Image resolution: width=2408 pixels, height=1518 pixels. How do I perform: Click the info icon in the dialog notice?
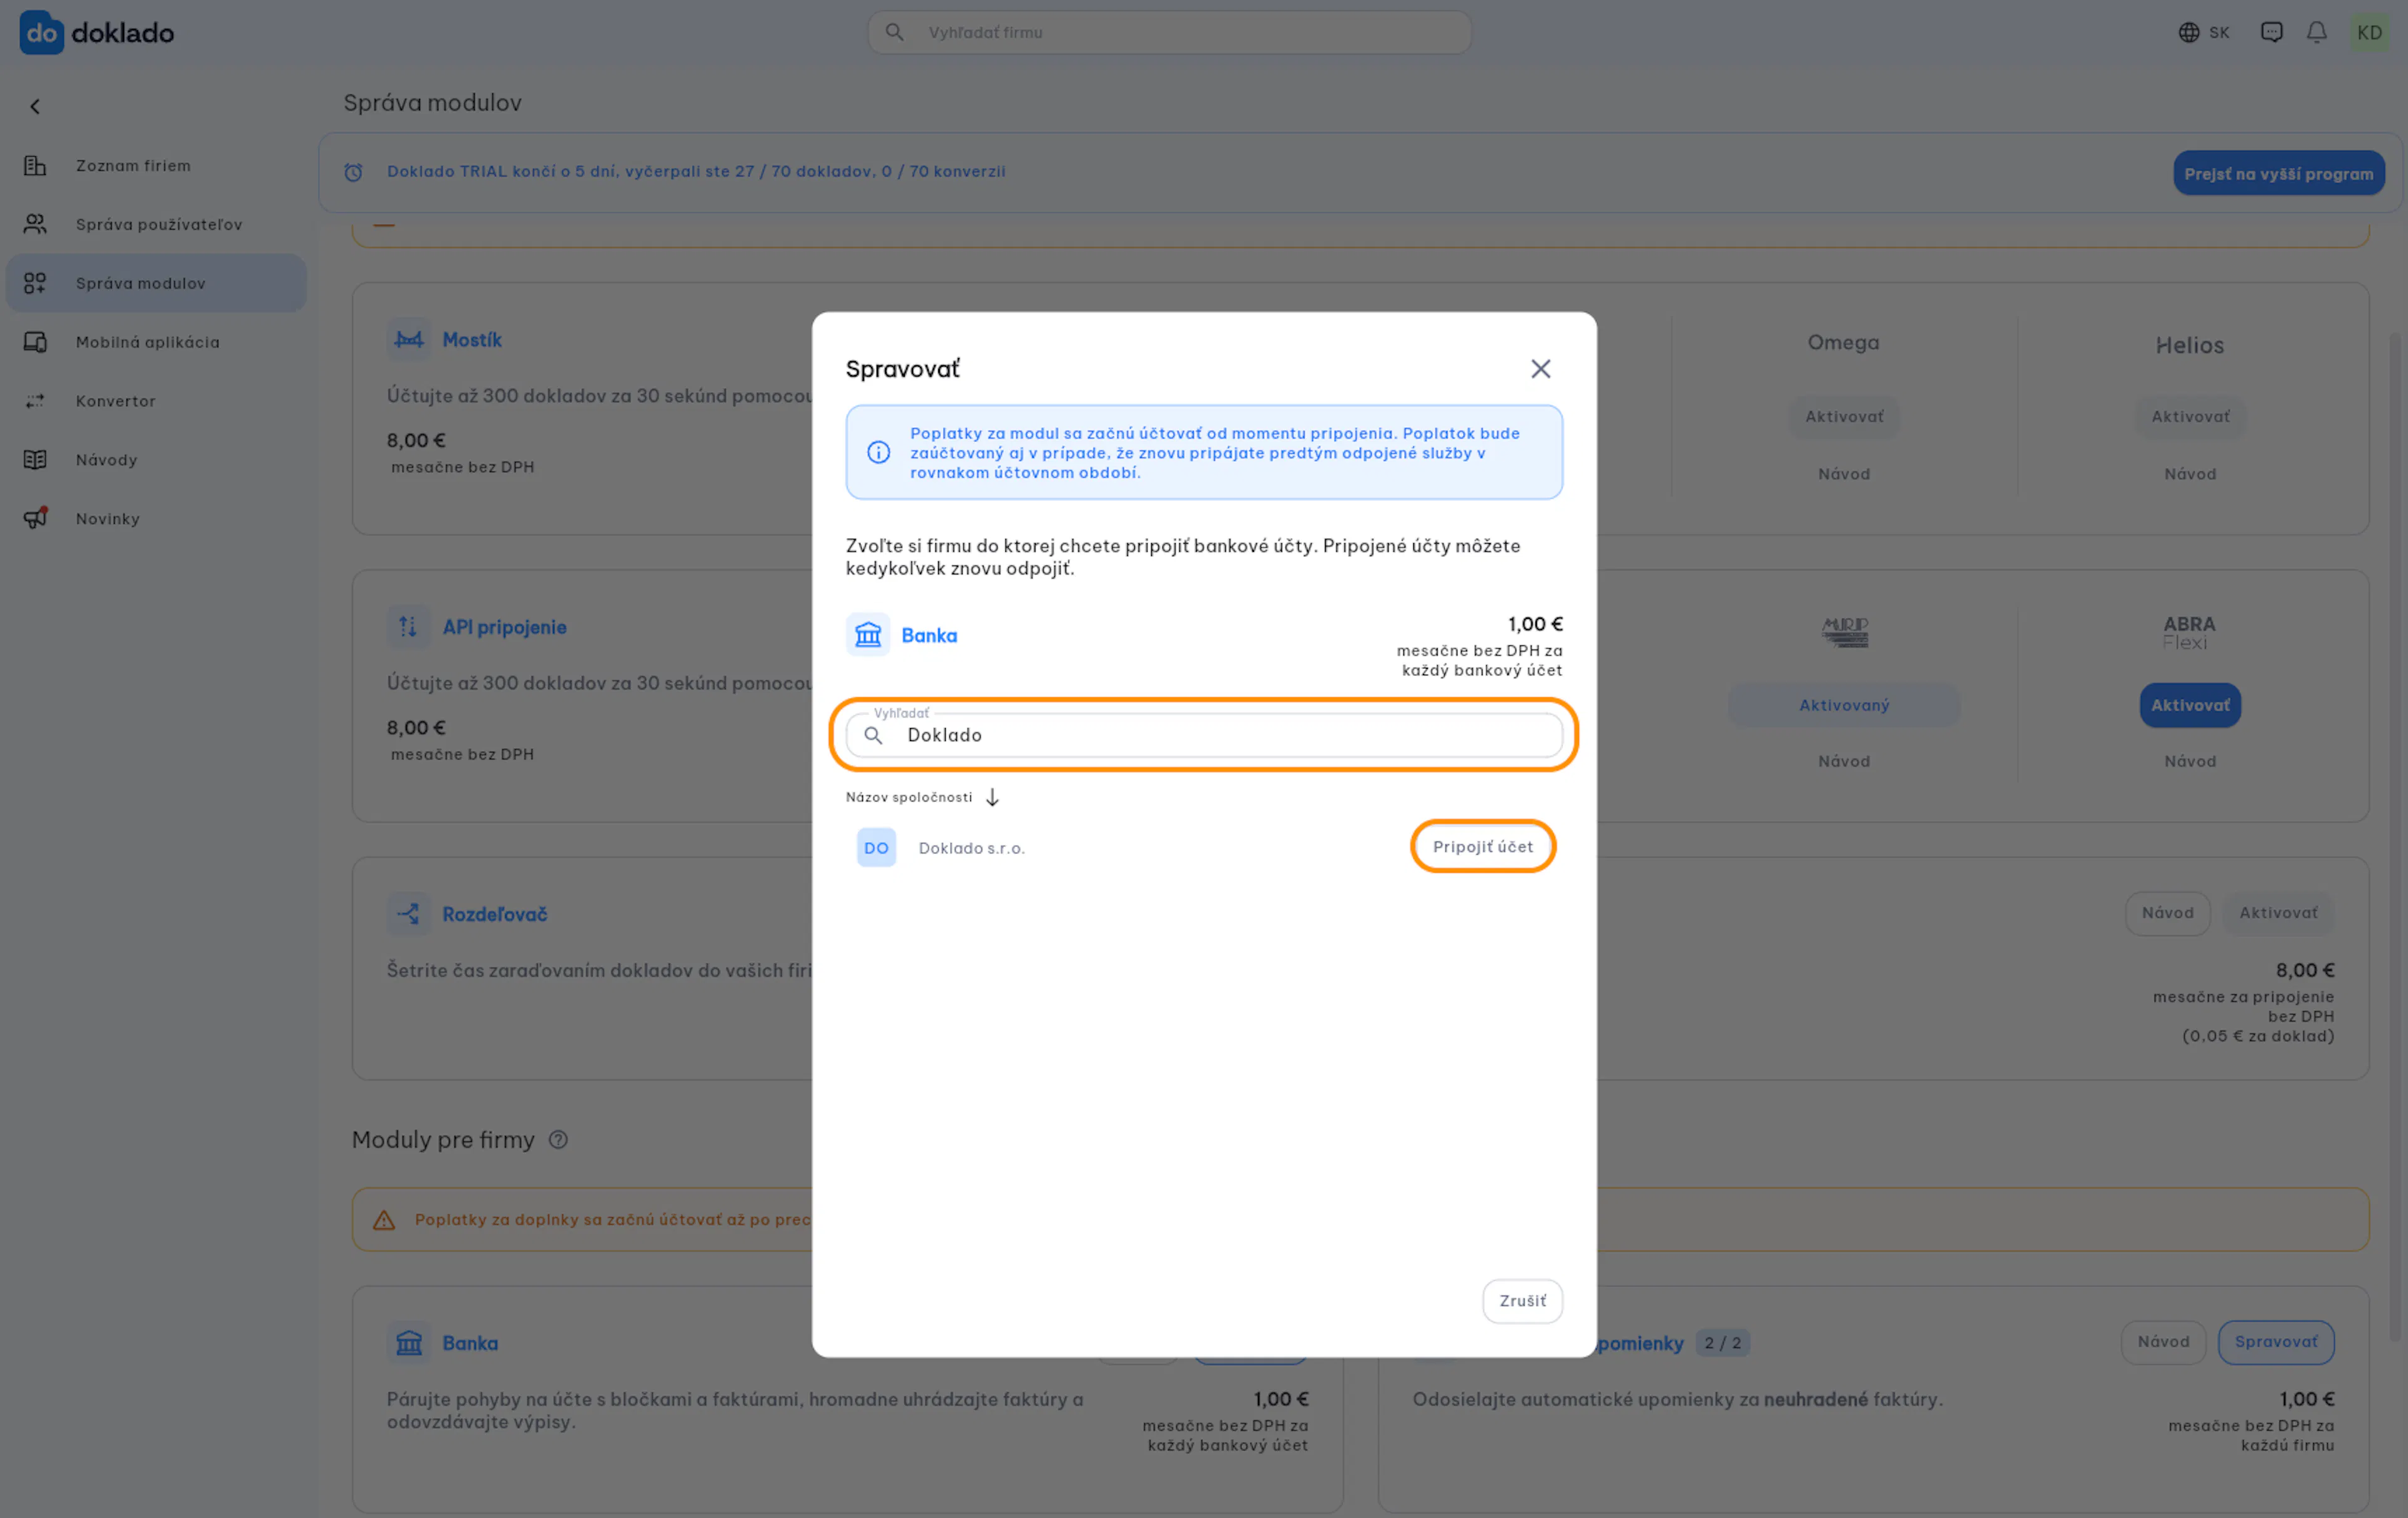point(879,453)
